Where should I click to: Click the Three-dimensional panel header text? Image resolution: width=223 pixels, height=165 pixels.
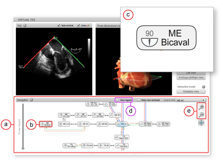coord(109,26)
